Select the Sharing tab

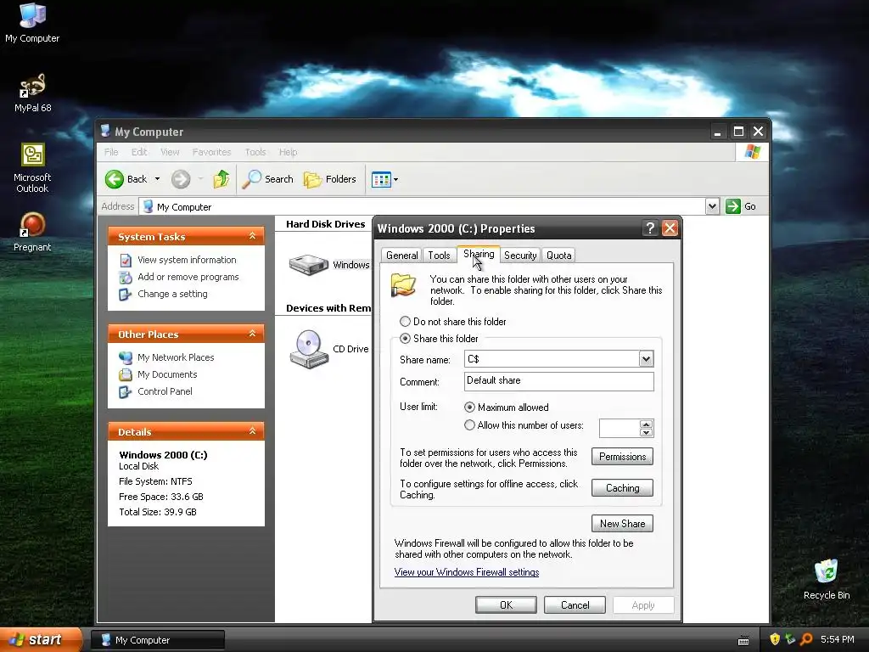click(x=479, y=254)
